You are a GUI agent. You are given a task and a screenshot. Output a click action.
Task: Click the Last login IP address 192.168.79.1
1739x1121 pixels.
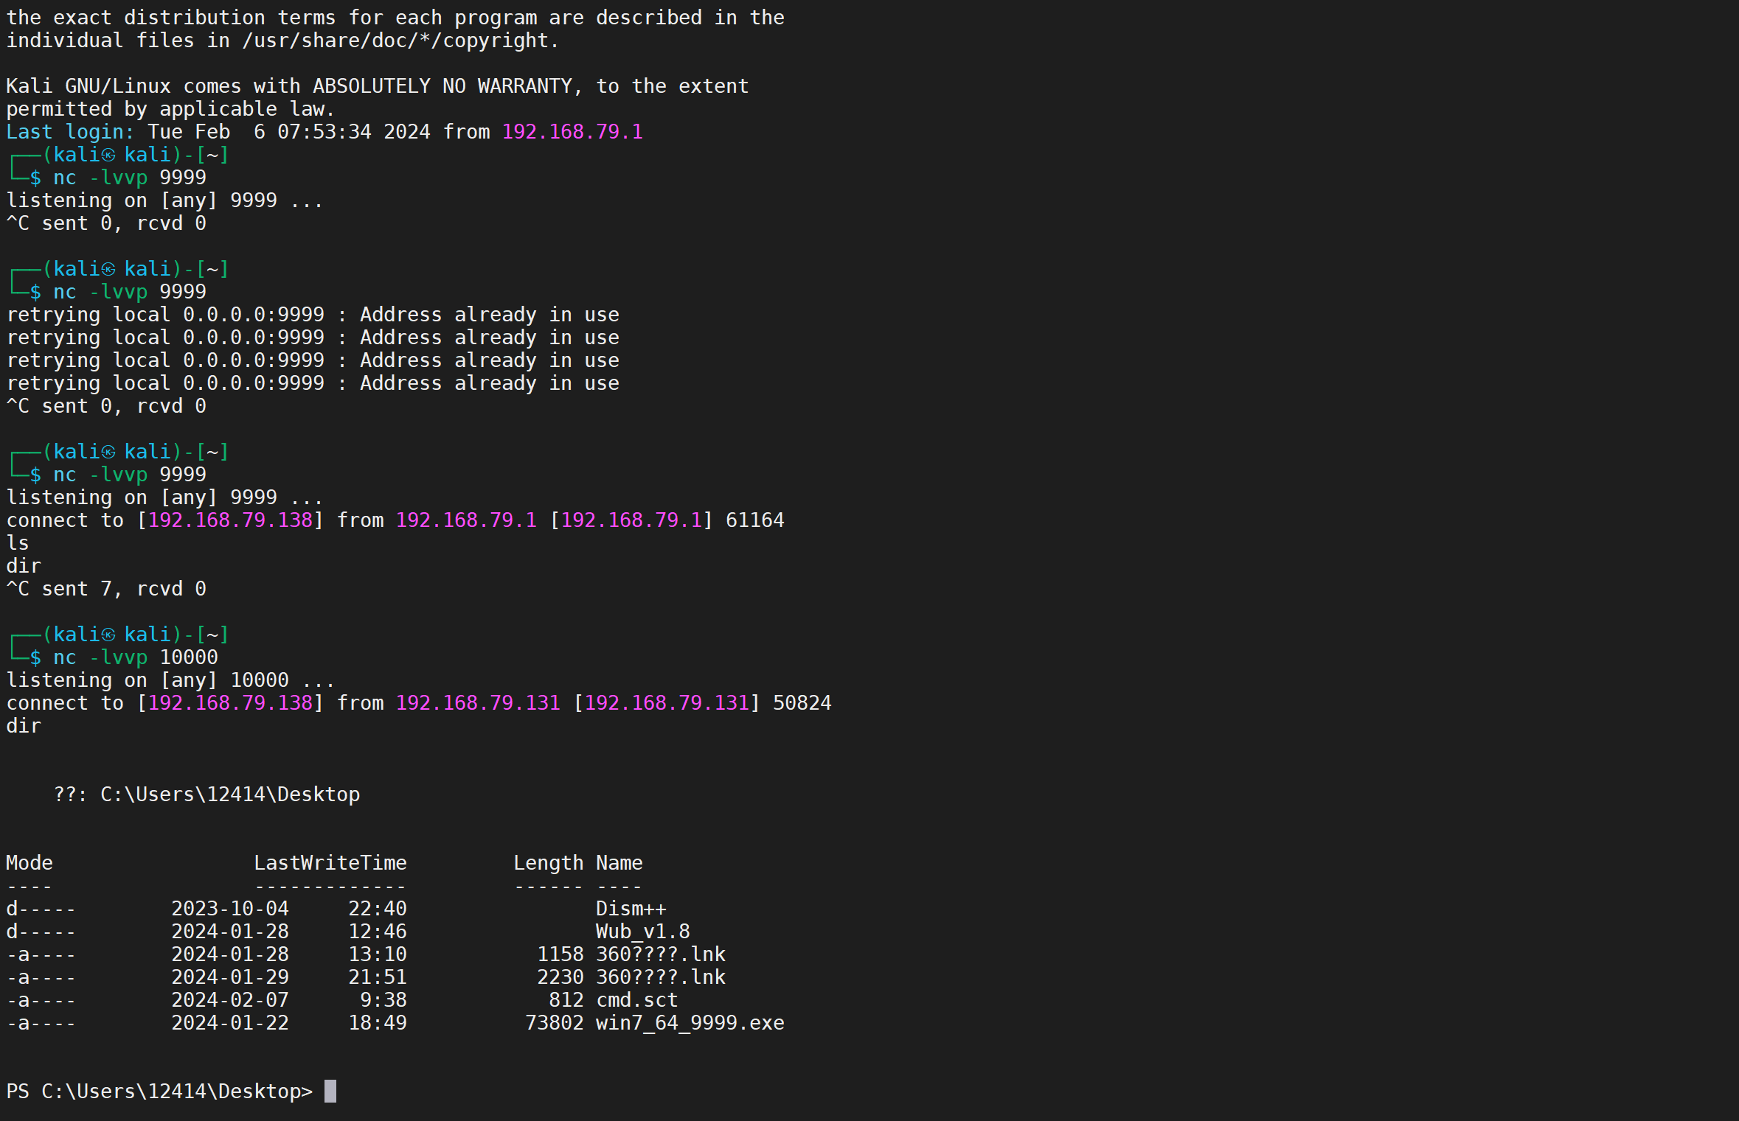coord(572,132)
